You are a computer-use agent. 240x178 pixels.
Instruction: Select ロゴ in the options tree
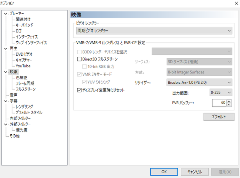pyautogui.click(x=19, y=31)
